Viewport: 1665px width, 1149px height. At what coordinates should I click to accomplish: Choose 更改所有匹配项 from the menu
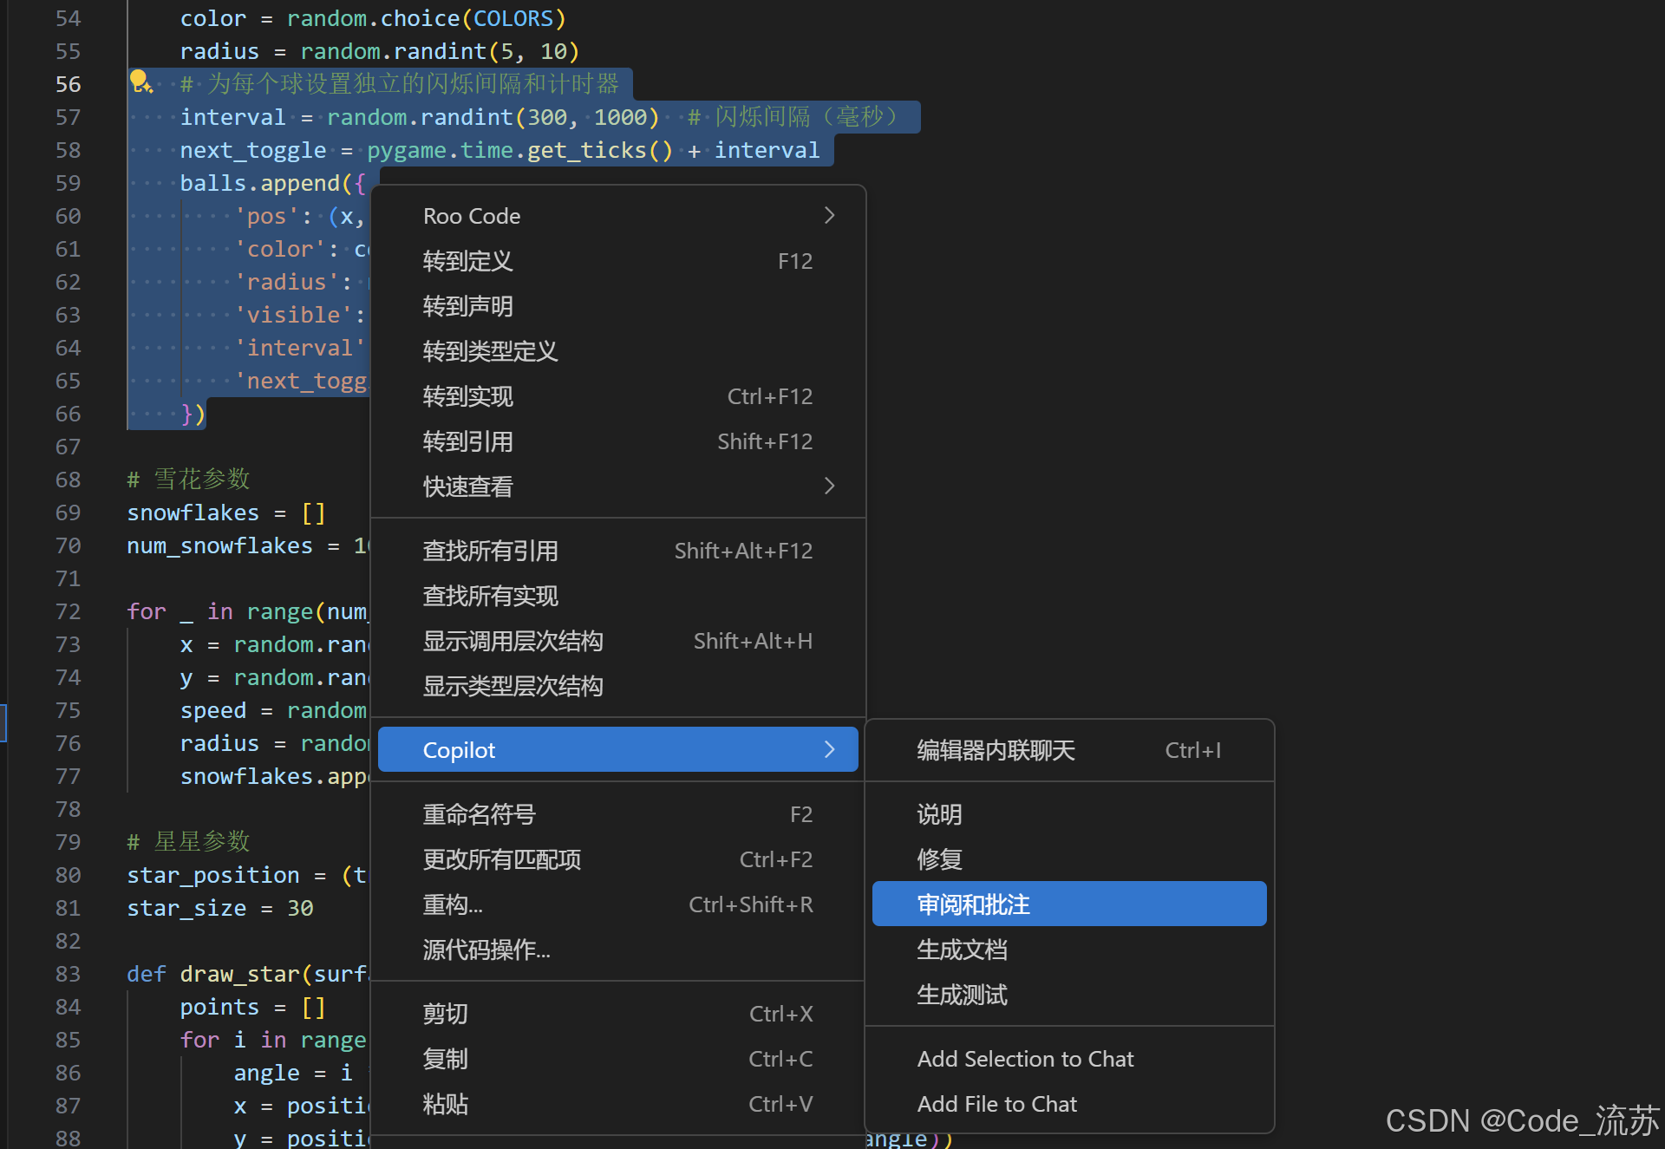point(501,859)
